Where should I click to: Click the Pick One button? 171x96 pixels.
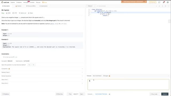59,94
